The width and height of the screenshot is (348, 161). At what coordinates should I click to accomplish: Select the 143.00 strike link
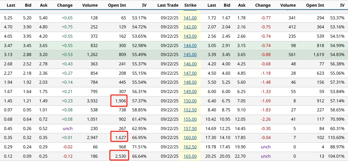190,36
